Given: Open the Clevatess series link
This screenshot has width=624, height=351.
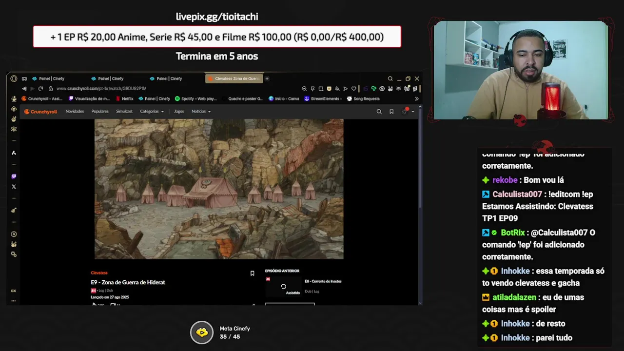Looking at the screenshot, I should [99, 273].
